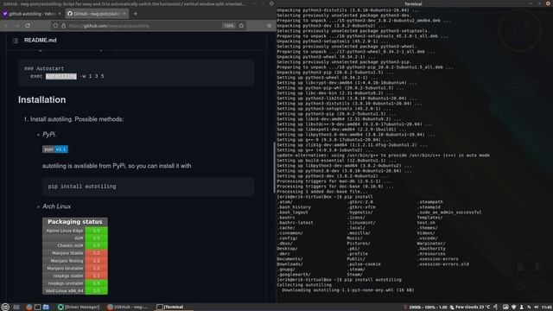Click the Alpine Linux Edge packaging row

(75, 231)
